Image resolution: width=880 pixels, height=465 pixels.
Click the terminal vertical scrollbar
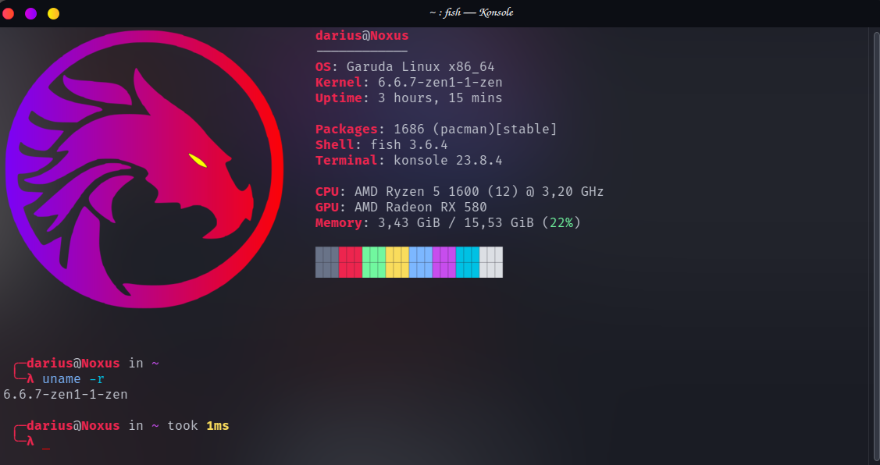[x=877, y=246]
